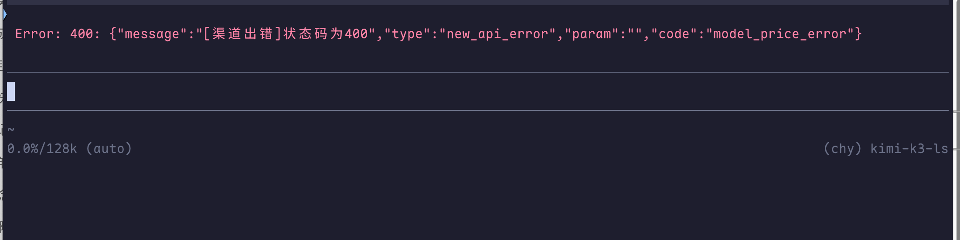960x240 pixels.
Task: Click the block cursor in the prompt
Action: coord(11,91)
